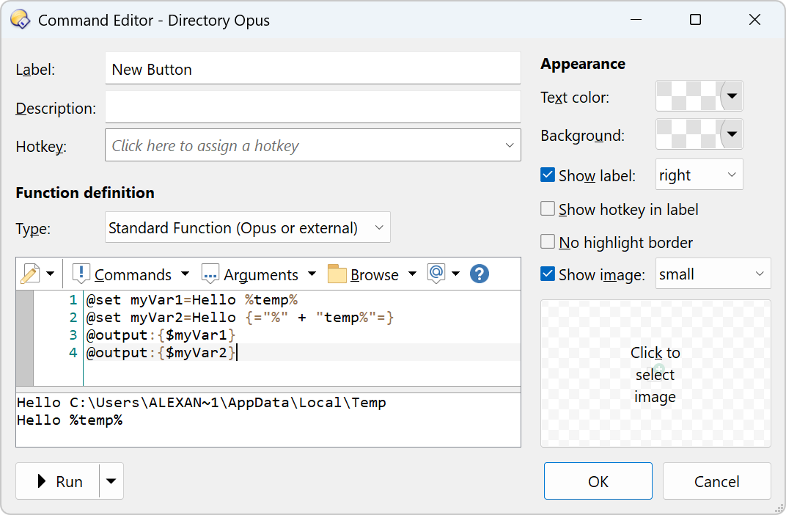Enable No highlight border checkbox

click(548, 241)
